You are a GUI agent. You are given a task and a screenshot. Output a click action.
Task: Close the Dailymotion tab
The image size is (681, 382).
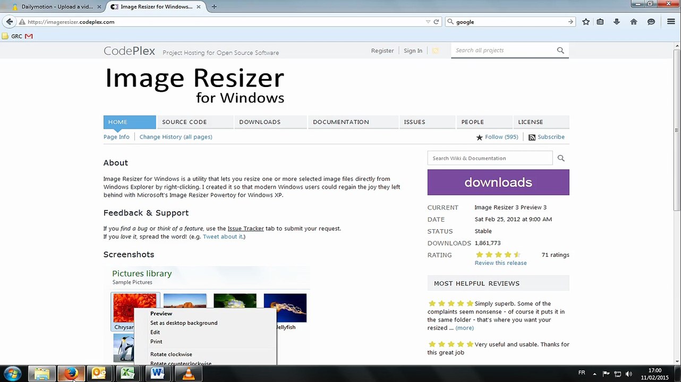(99, 7)
